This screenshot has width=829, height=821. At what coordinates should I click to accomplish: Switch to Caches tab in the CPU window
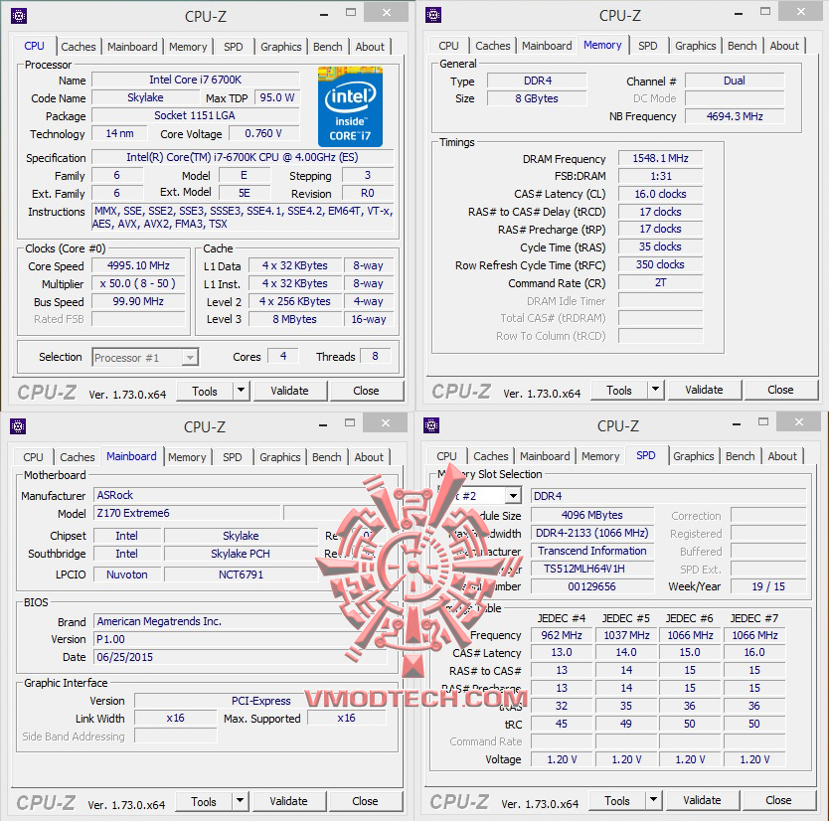[x=79, y=47]
